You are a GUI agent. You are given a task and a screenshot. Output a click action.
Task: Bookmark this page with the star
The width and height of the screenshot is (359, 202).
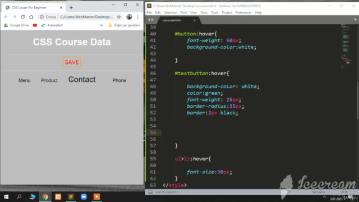[118, 17]
